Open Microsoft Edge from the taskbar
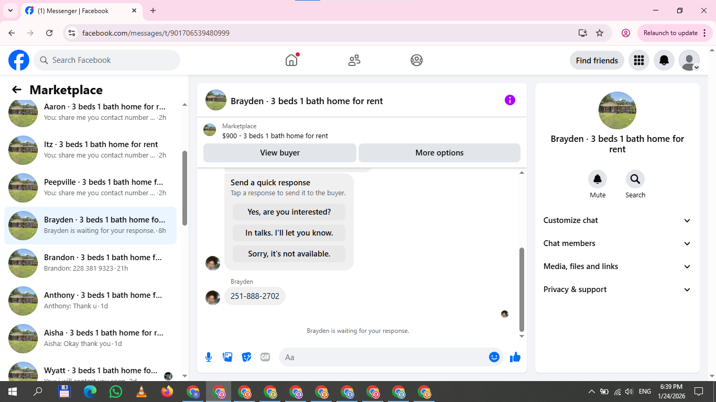 90,392
